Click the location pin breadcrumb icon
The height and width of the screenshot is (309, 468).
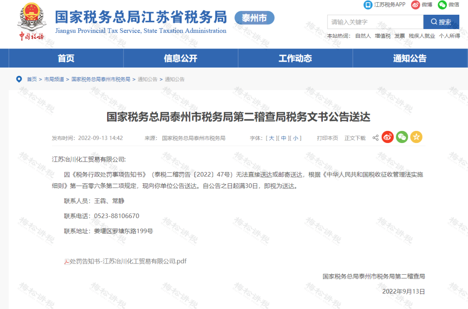point(19,79)
